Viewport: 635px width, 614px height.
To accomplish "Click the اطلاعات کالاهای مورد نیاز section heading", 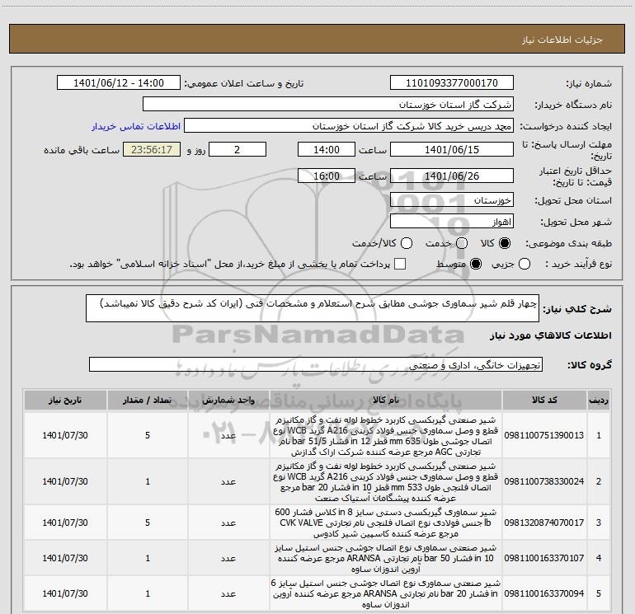I will coord(550,335).
